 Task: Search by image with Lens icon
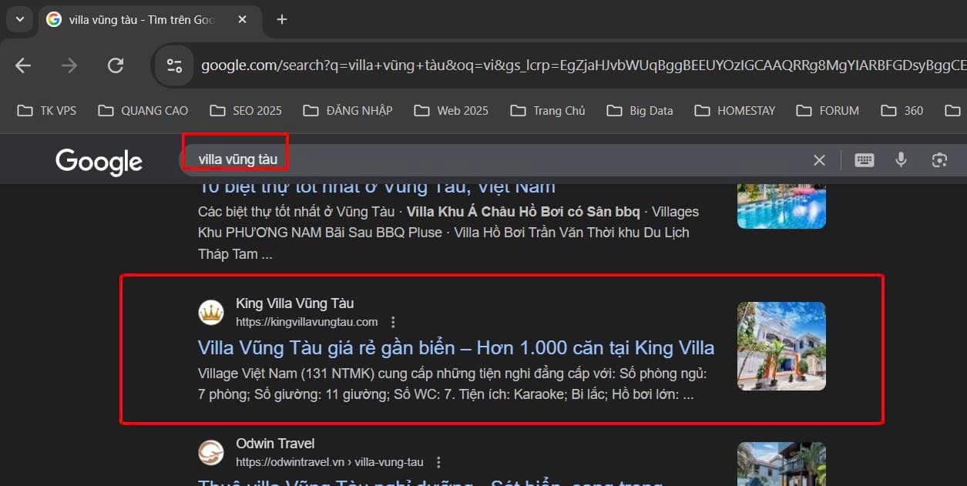938,160
